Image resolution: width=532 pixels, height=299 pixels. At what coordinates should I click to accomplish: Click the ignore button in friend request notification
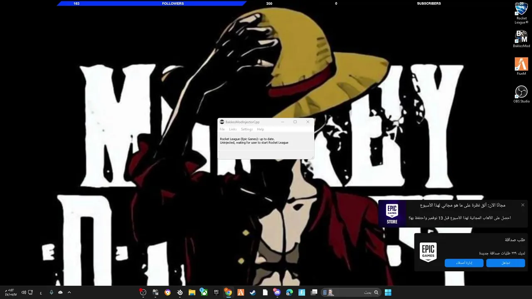click(505, 263)
